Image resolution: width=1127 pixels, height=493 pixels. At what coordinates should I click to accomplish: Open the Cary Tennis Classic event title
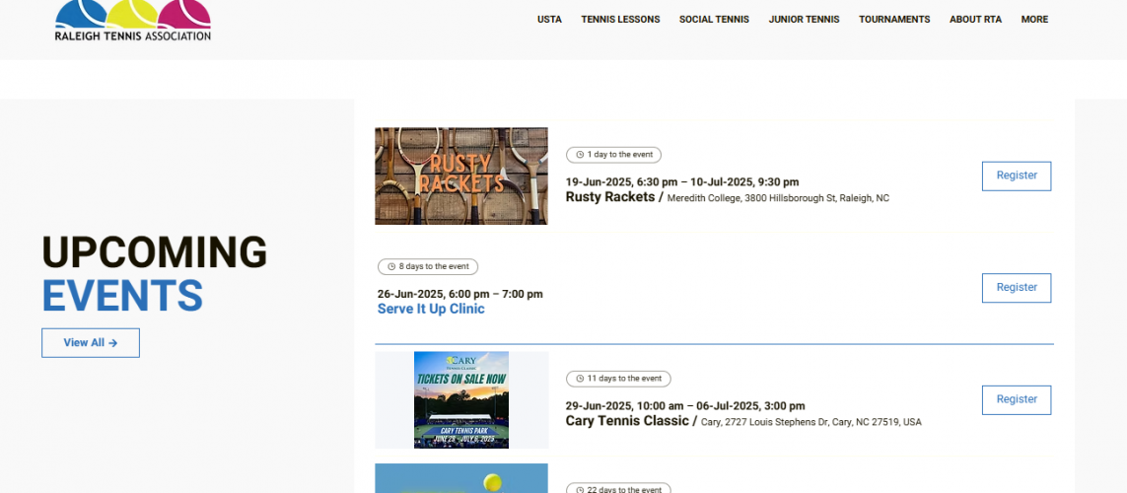click(627, 421)
